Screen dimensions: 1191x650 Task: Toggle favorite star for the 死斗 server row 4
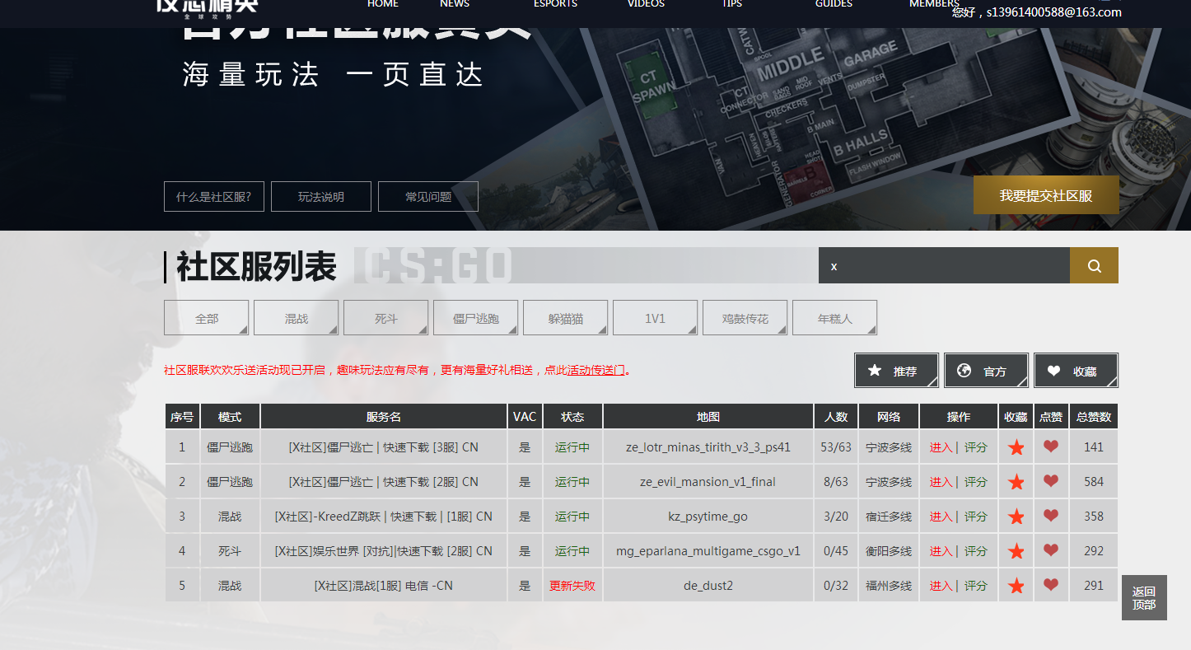(x=1016, y=550)
